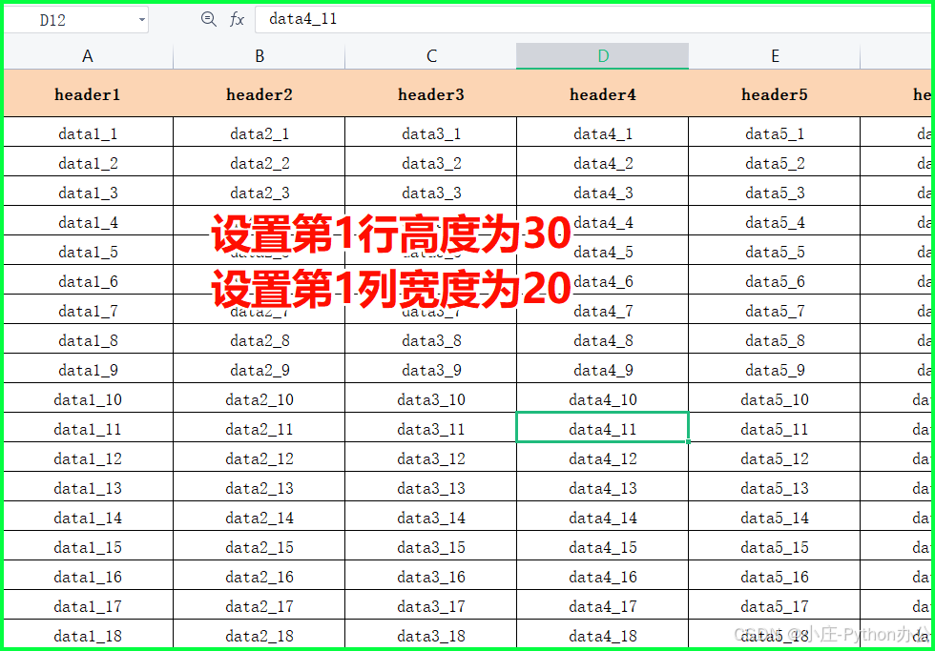The image size is (935, 651).
Task: Select cell data2_1
Action: [260, 132]
